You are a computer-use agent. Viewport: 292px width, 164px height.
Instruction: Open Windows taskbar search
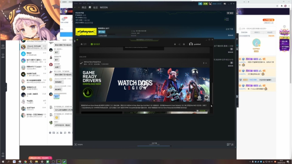[9, 162]
